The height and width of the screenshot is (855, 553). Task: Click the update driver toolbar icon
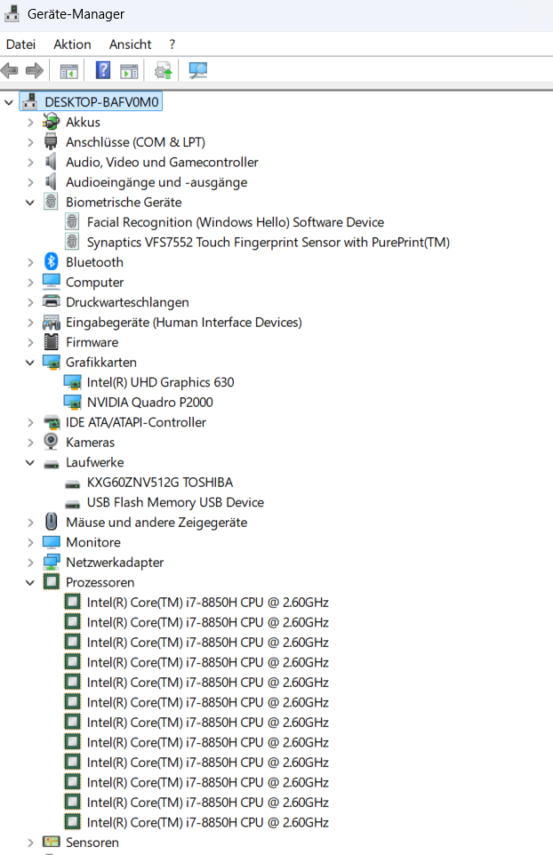163,70
